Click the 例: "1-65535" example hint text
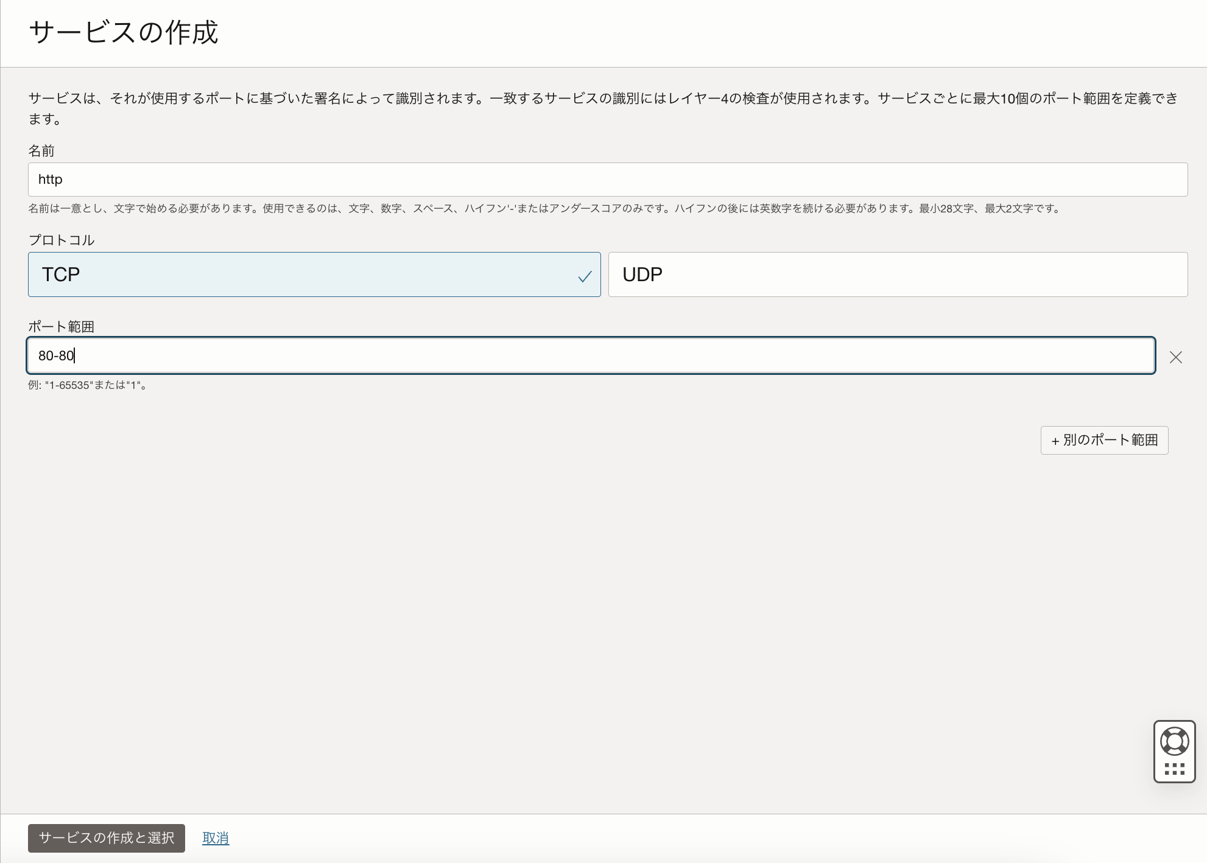 pos(87,385)
